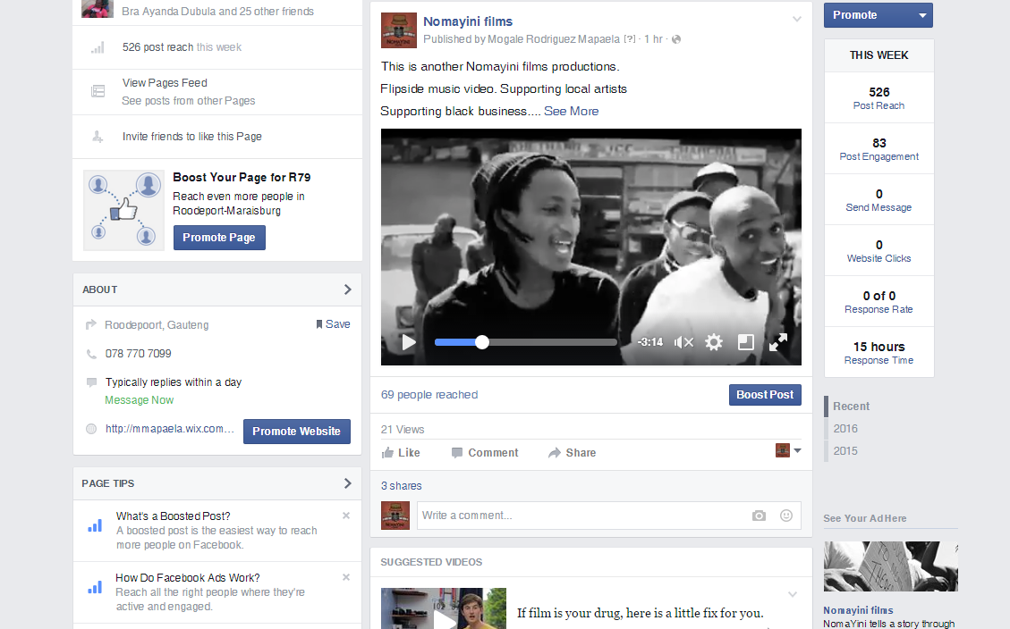Click the Boost Your Page illustration
This screenshot has width=1010, height=629.
point(123,210)
